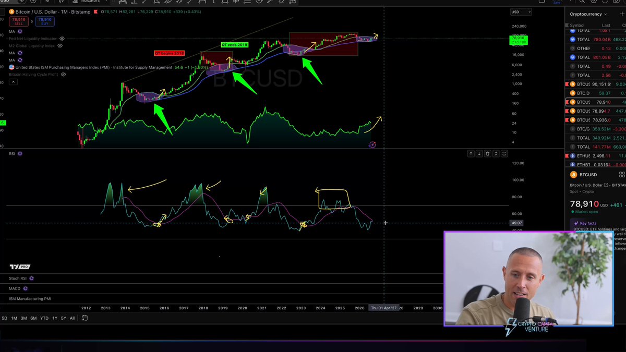Screen dimensions: 626x352
Task: Switch to the 1Y time range
Action: click(x=55, y=318)
